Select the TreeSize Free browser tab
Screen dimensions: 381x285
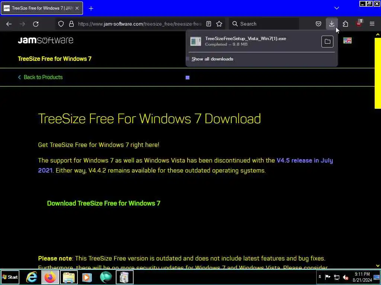[x=42, y=8]
